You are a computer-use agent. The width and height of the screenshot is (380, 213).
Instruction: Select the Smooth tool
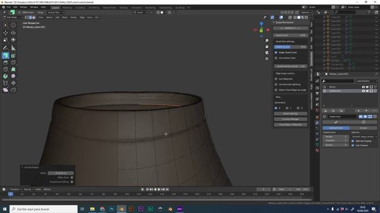click(13, 76)
